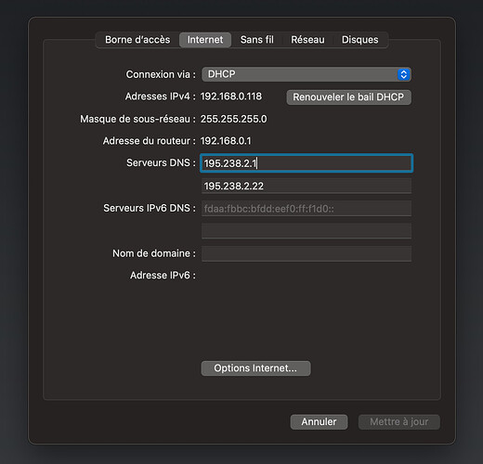Click the Options Internet… button
The width and height of the screenshot is (483, 464).
255,368
